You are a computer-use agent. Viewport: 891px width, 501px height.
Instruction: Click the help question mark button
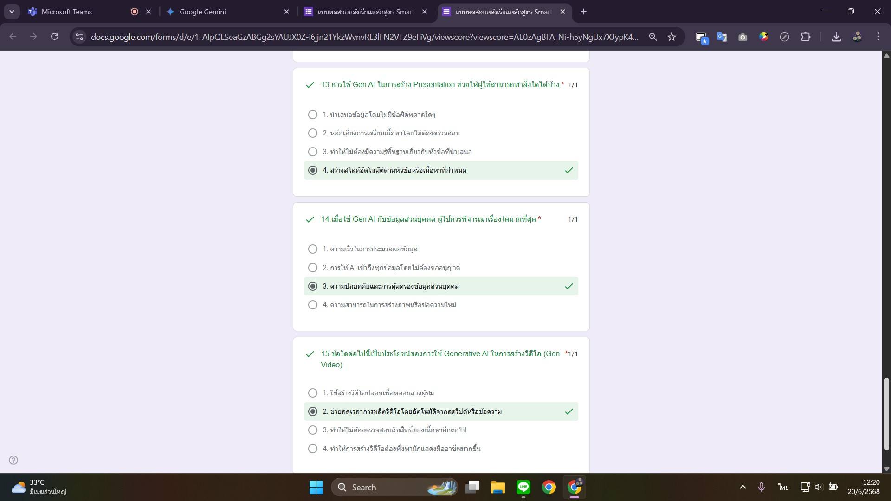coord(13,460)
